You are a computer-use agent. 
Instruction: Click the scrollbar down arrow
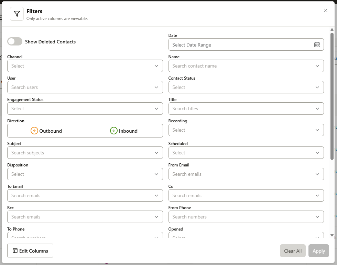[332, 235]
